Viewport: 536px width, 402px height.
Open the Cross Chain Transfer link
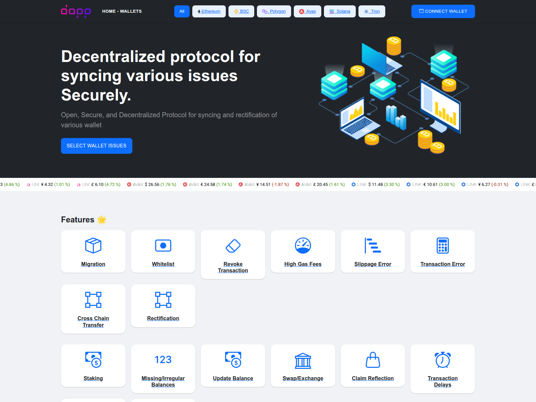click(x=93, y=322)
